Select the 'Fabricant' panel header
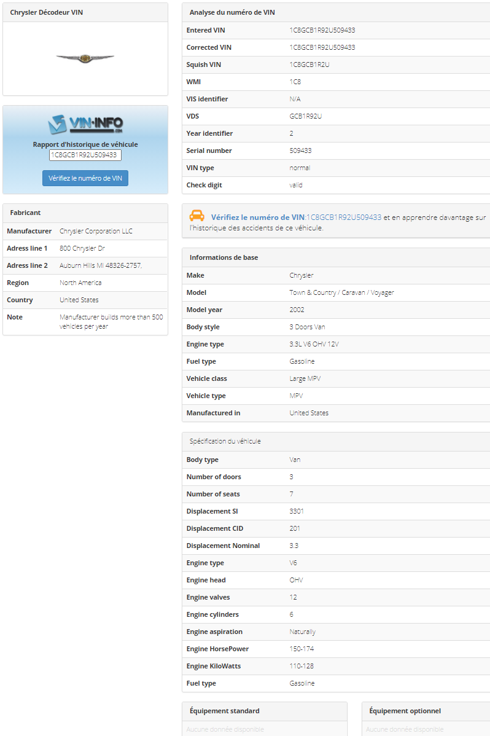The image size is (490, 736). point(25,213)
